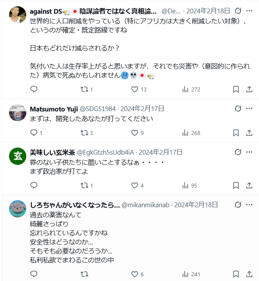
Task: View analytics for Matsumoto Yuji's tweet (268)
Action: point(192,133)
